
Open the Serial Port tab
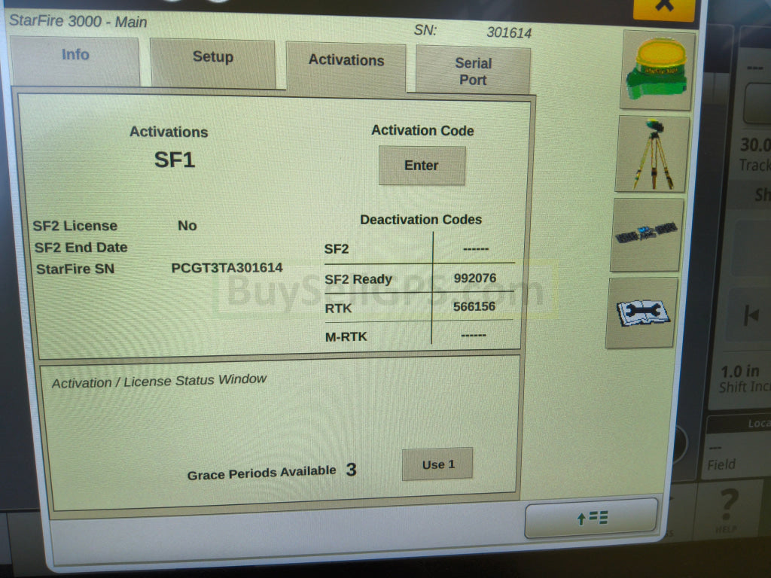(473, 70)
